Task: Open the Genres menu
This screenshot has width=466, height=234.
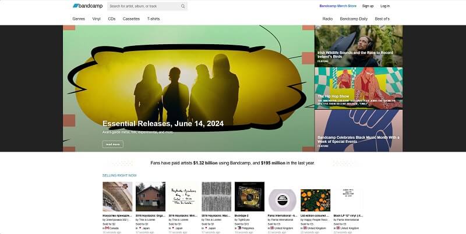Action: pyautogui.click(x=79, y=19)
